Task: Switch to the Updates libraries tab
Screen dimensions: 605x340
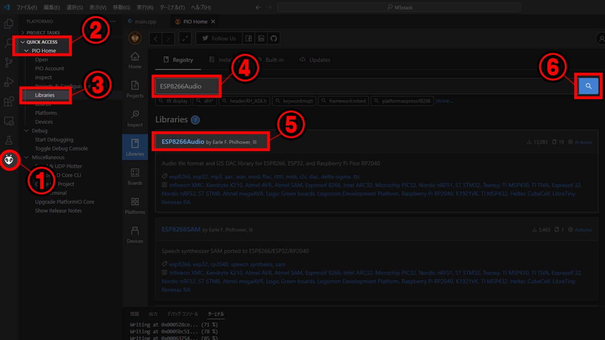Action: tap(315, 60)
